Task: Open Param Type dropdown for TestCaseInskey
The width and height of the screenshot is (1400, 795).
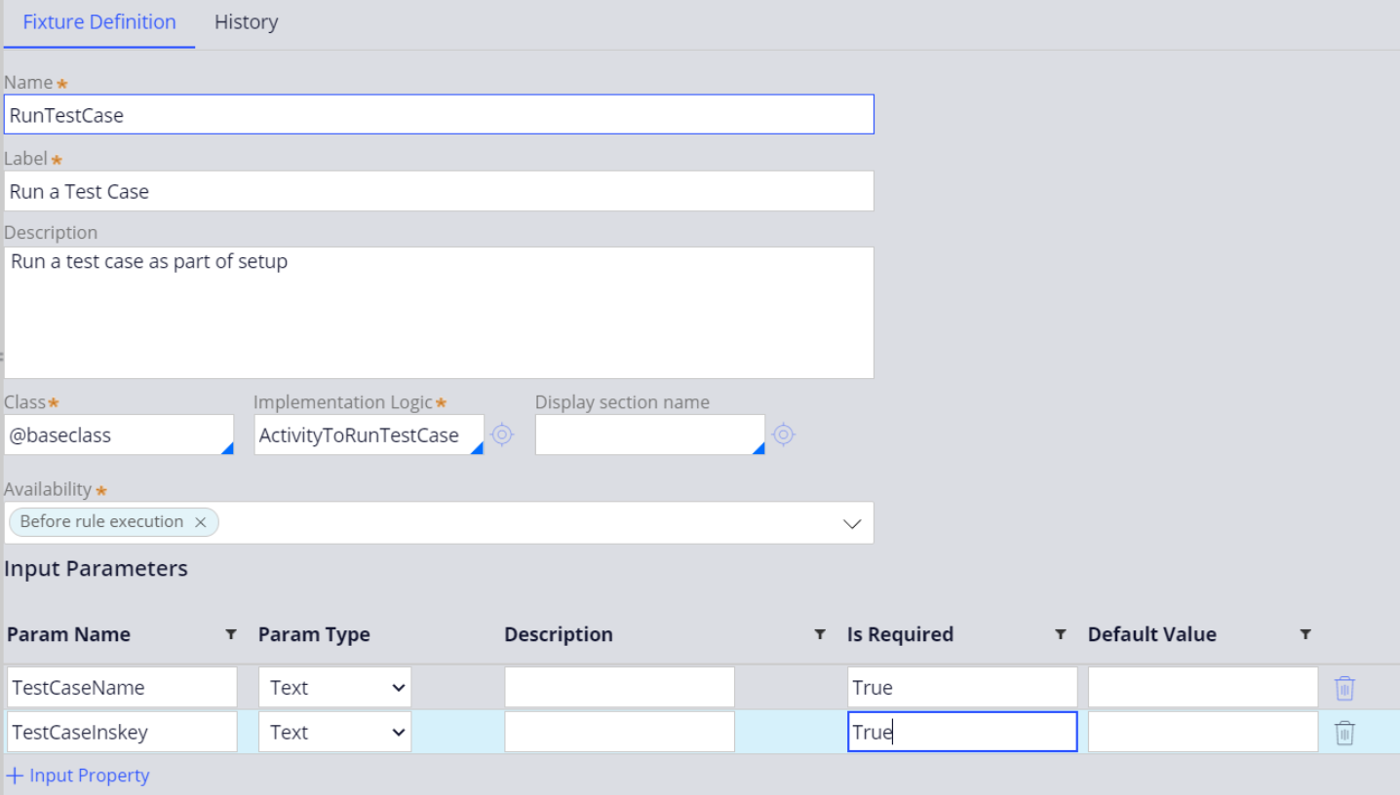Action: click(x=334, y=733)
